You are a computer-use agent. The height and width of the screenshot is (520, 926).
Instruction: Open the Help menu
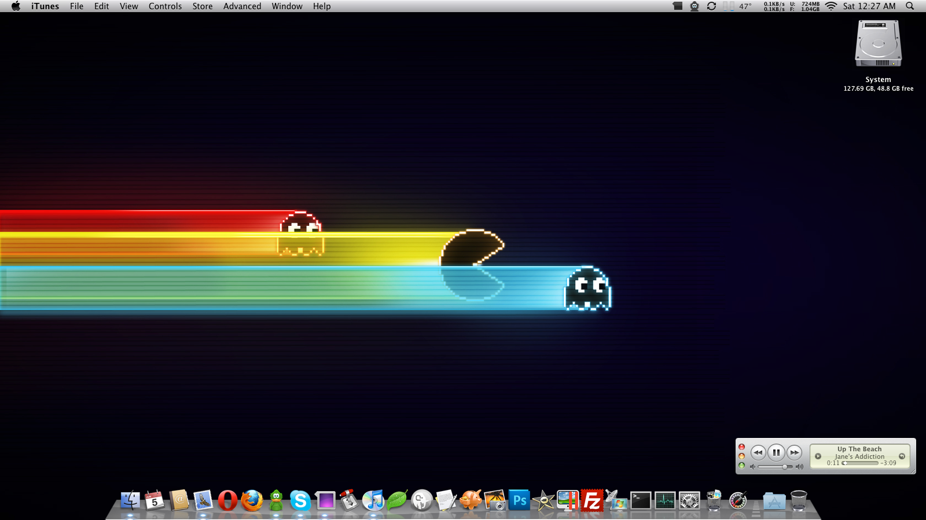point(322,6)
